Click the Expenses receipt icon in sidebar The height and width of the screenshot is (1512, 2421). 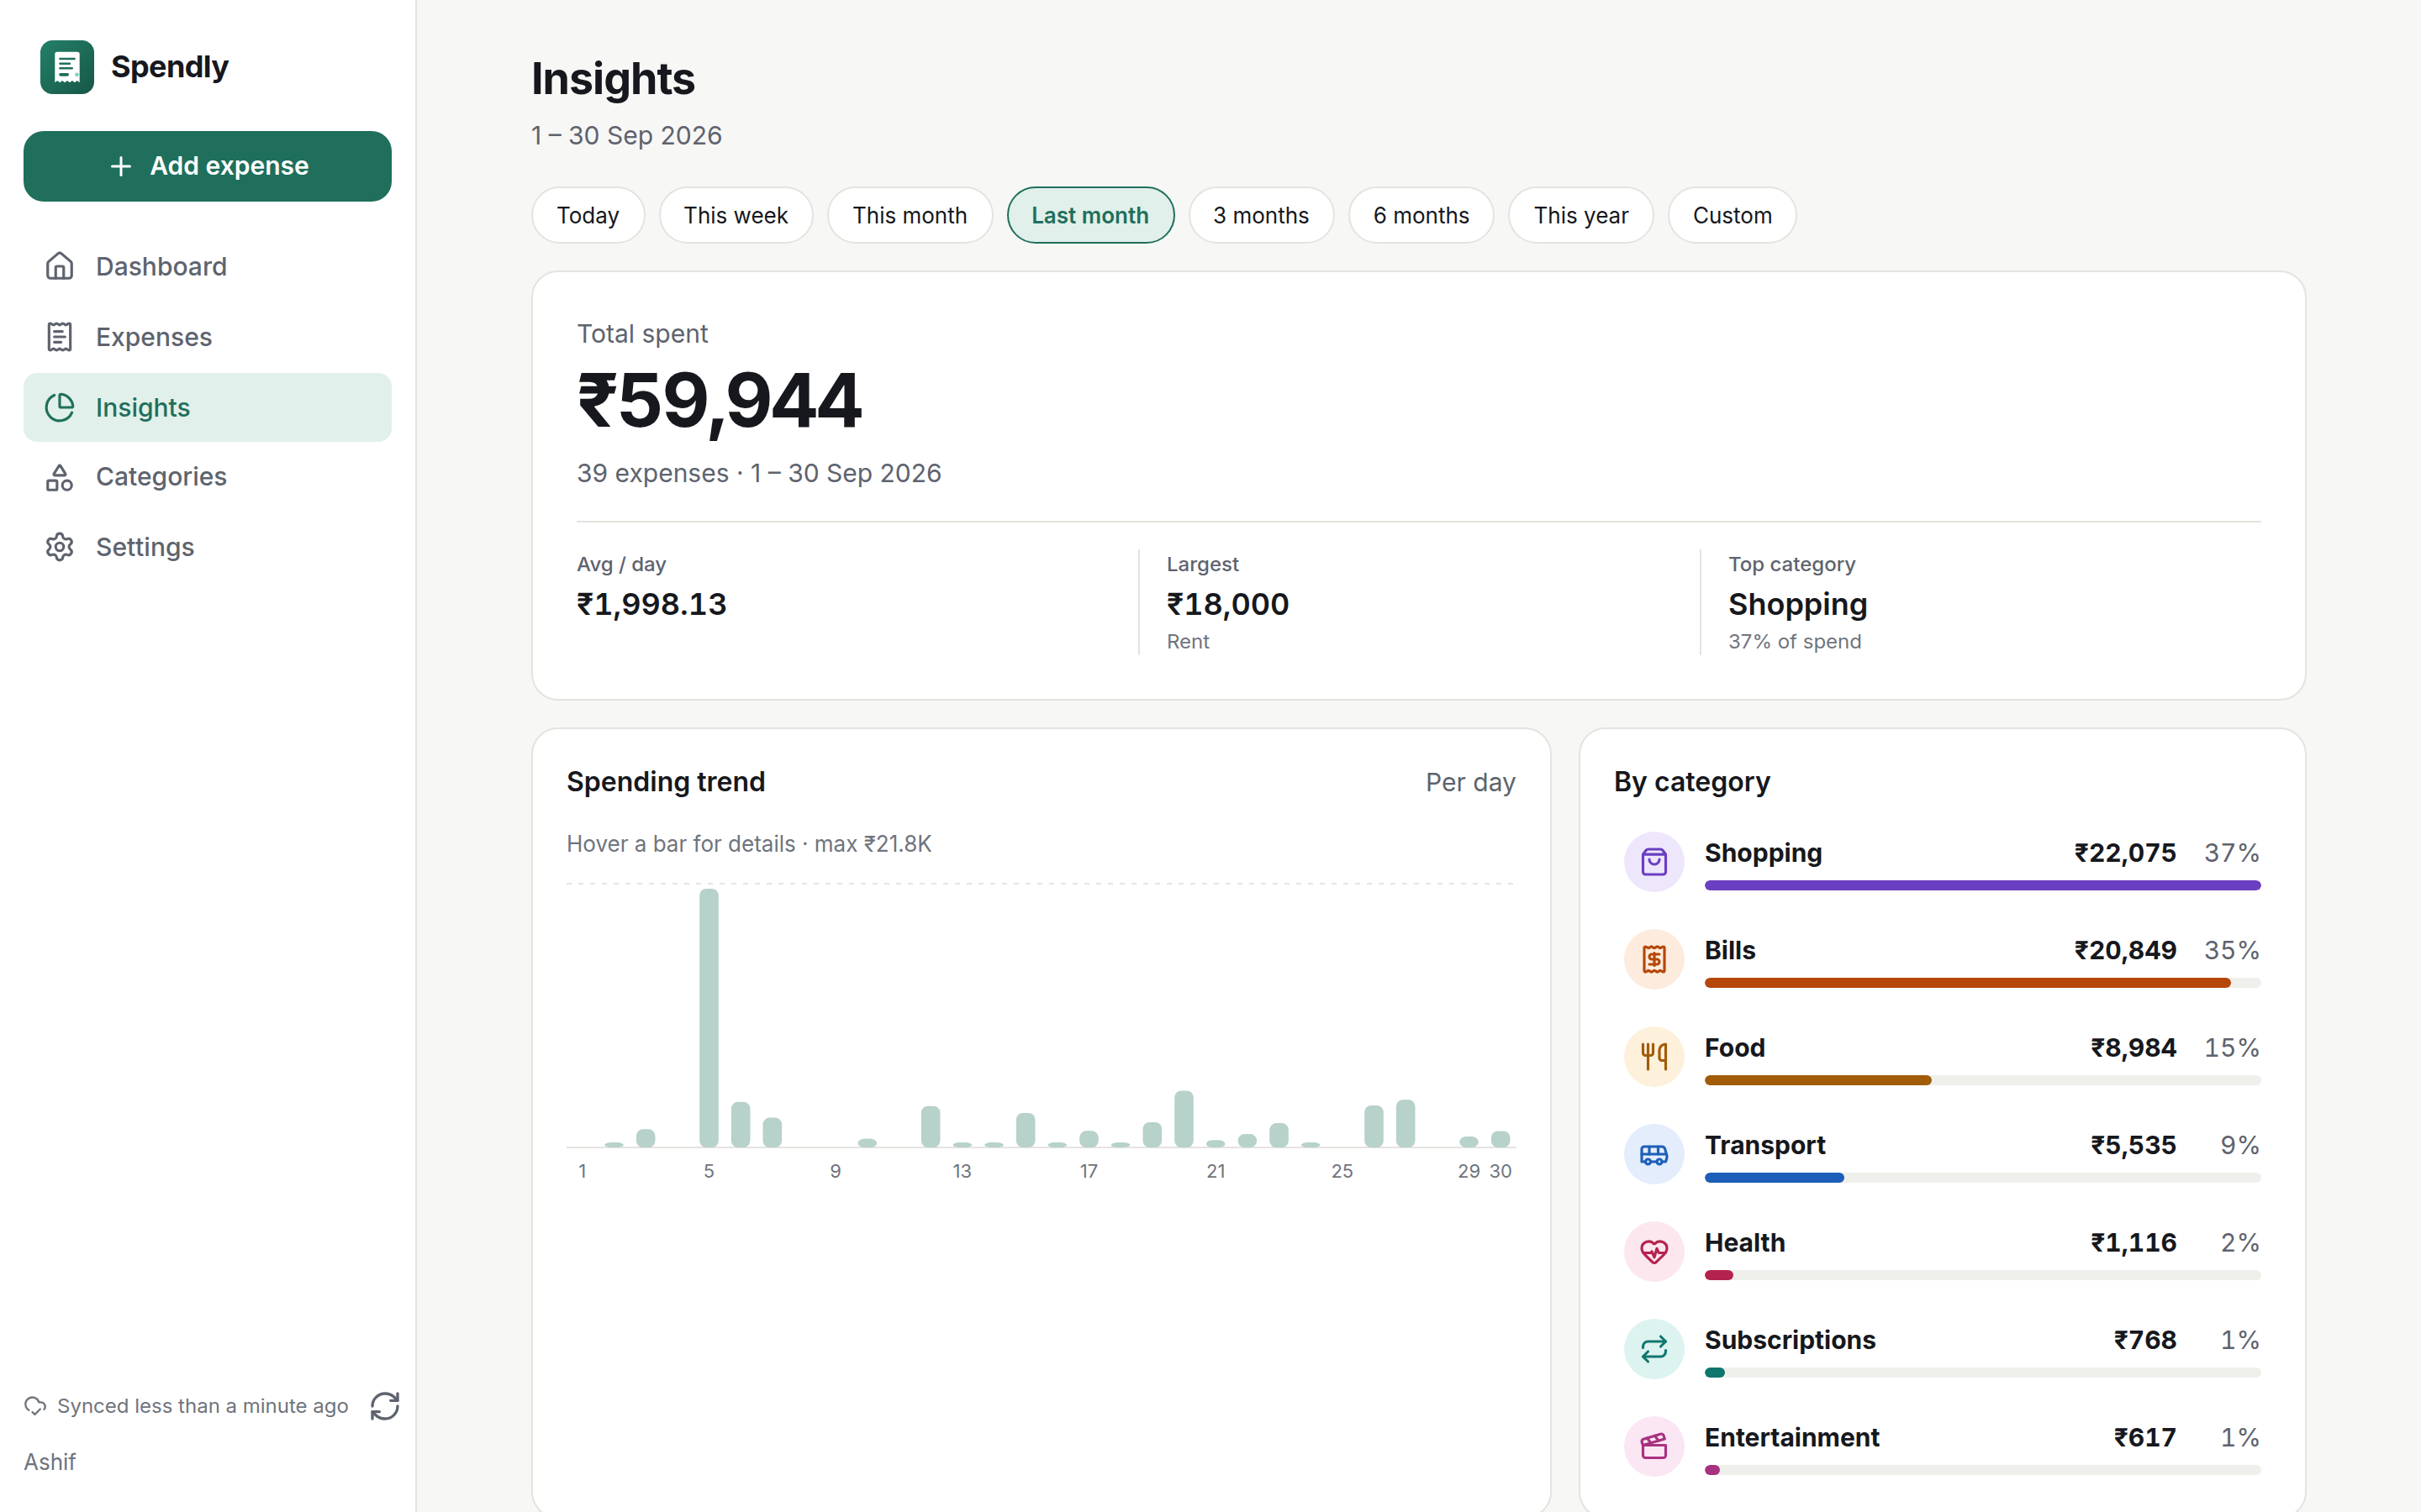pos(60,337)
